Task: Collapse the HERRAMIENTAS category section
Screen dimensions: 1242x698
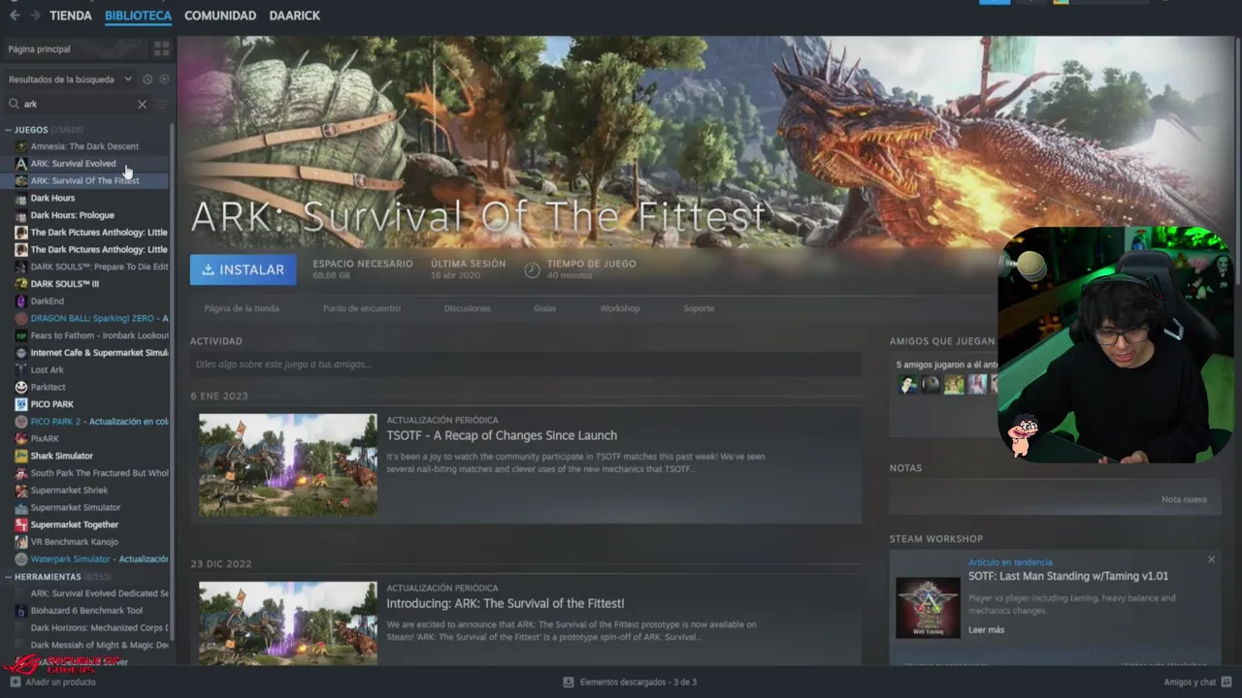Action: 8,577
